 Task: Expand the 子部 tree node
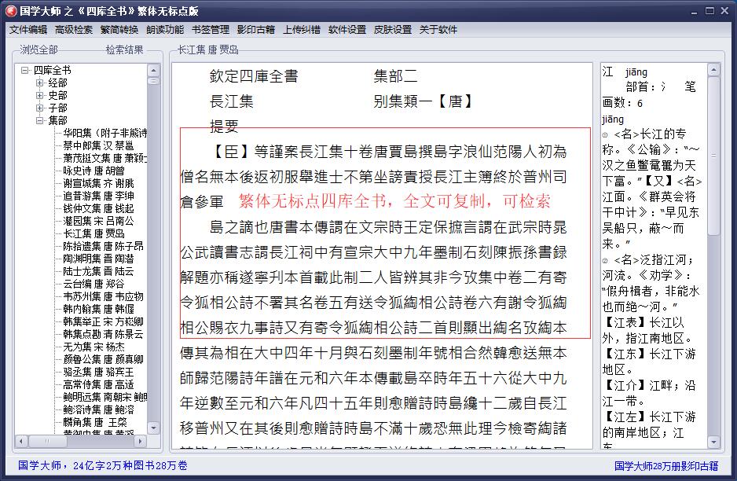point(40,108)
